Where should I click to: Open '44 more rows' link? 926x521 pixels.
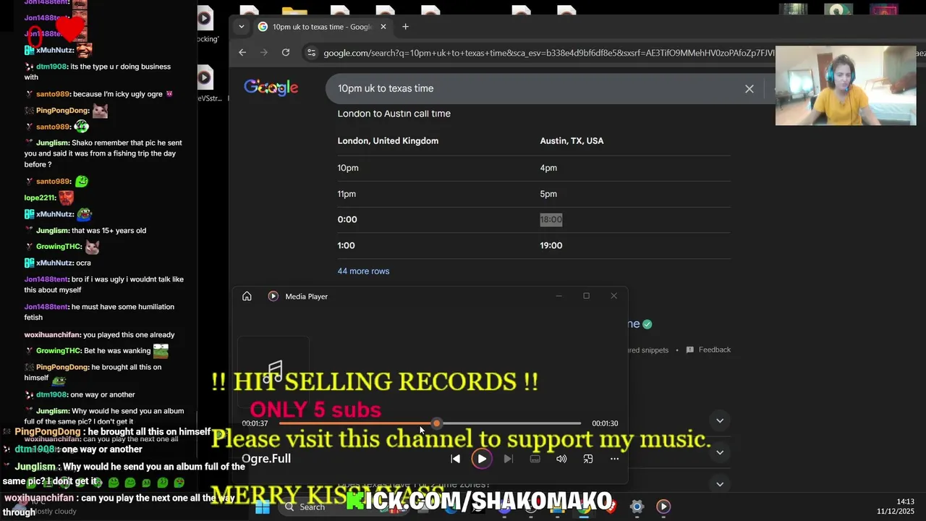(x=363, y=271)
